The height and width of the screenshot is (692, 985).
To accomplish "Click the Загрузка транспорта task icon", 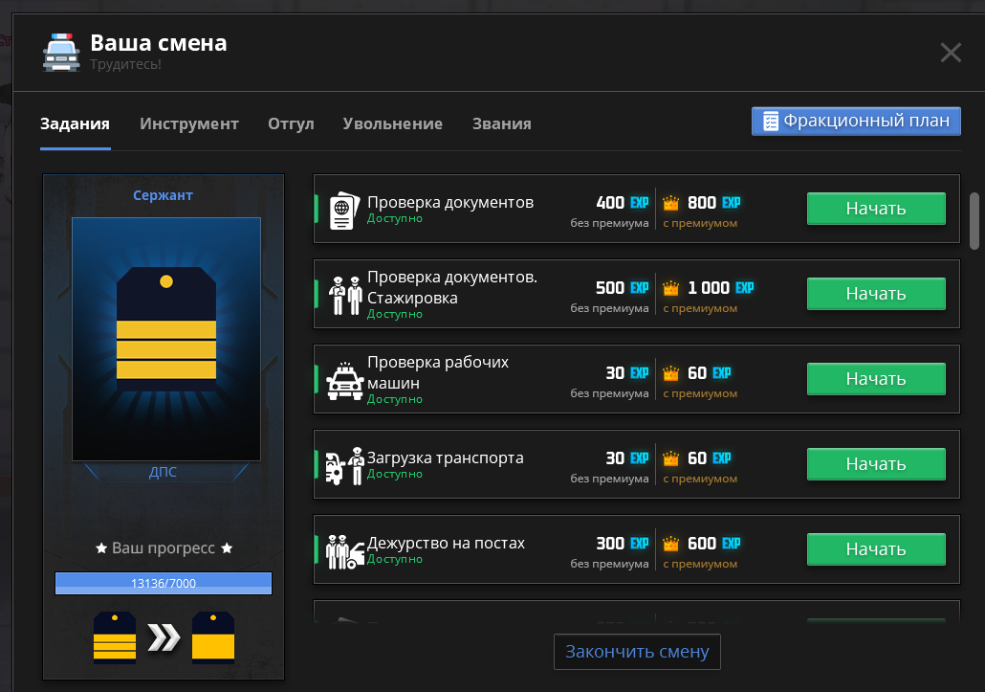I will point(344,466).
